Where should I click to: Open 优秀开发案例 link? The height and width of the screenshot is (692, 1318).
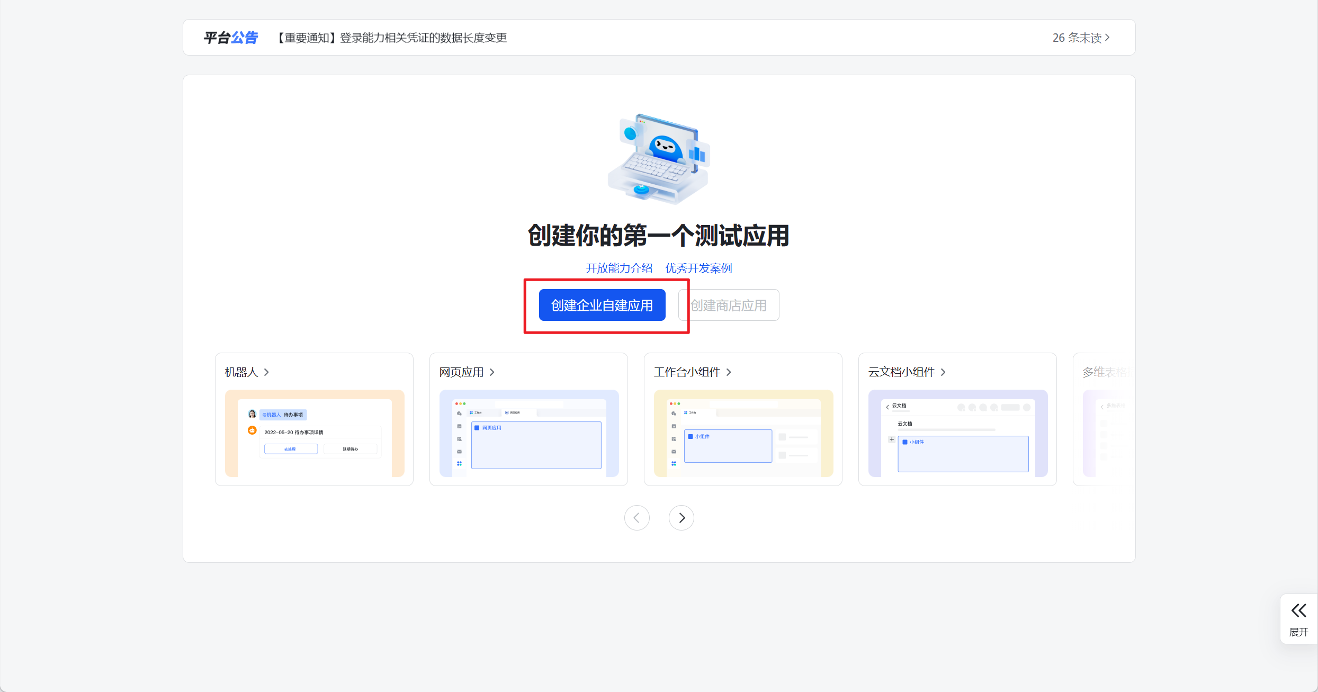click(x=698, y=268)
